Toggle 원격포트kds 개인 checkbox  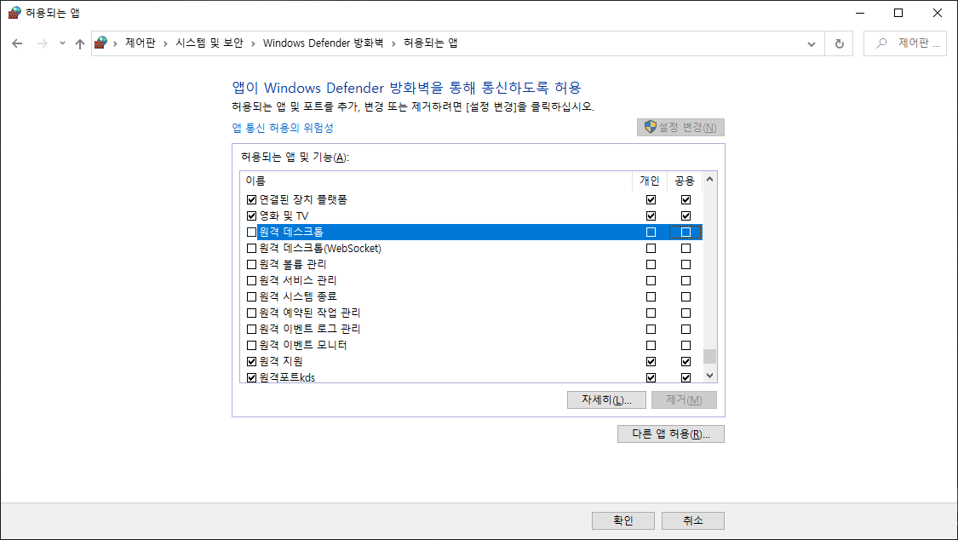(651, 377)
